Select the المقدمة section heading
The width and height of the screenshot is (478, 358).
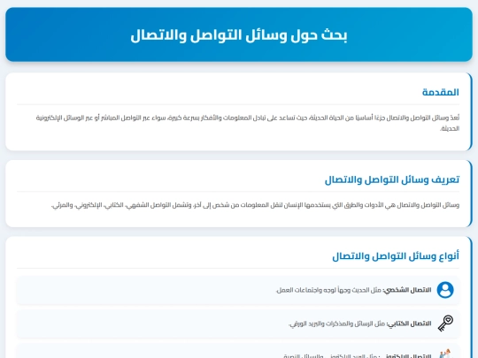[x=441, y=92]
